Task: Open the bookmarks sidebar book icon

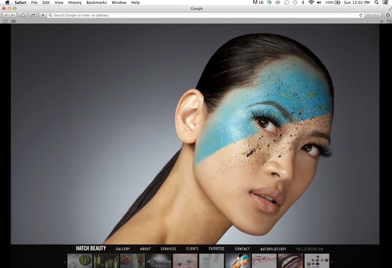Action: [5, 22]
